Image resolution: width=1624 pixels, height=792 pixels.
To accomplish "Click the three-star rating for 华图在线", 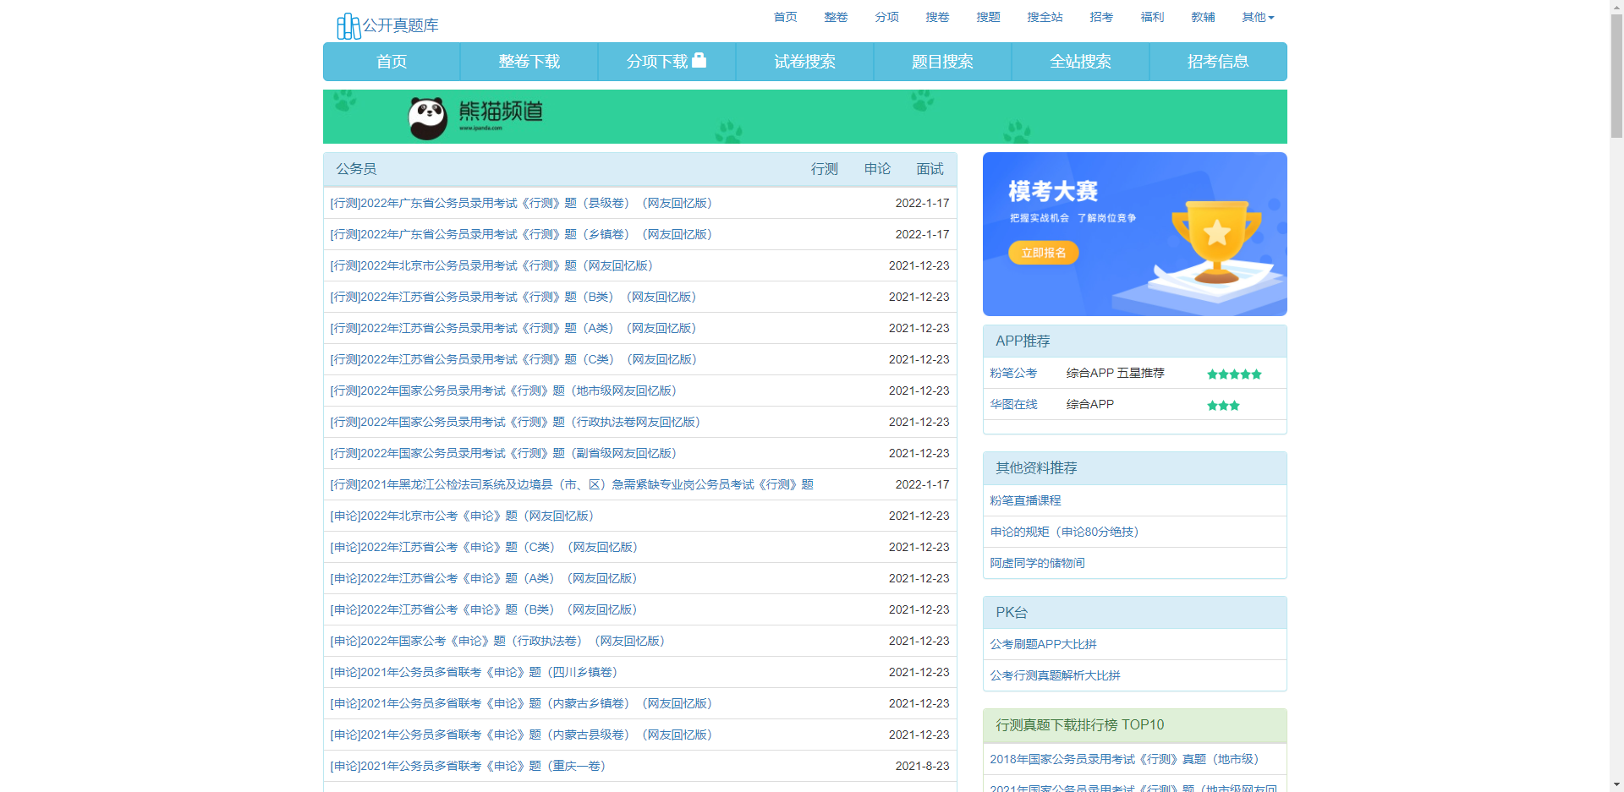I will coord(1222,406).
